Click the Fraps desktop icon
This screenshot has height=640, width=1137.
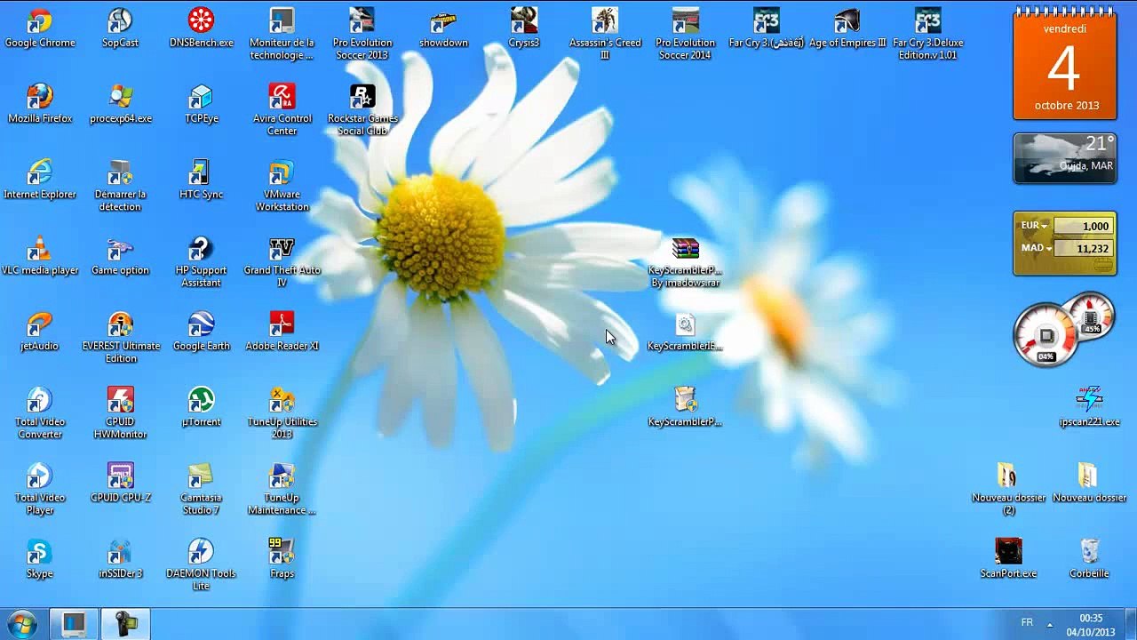pos(282,558)
